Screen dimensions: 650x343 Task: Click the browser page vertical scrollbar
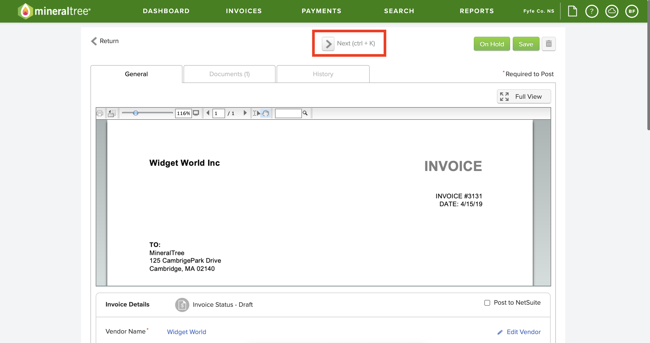point(648,66)
